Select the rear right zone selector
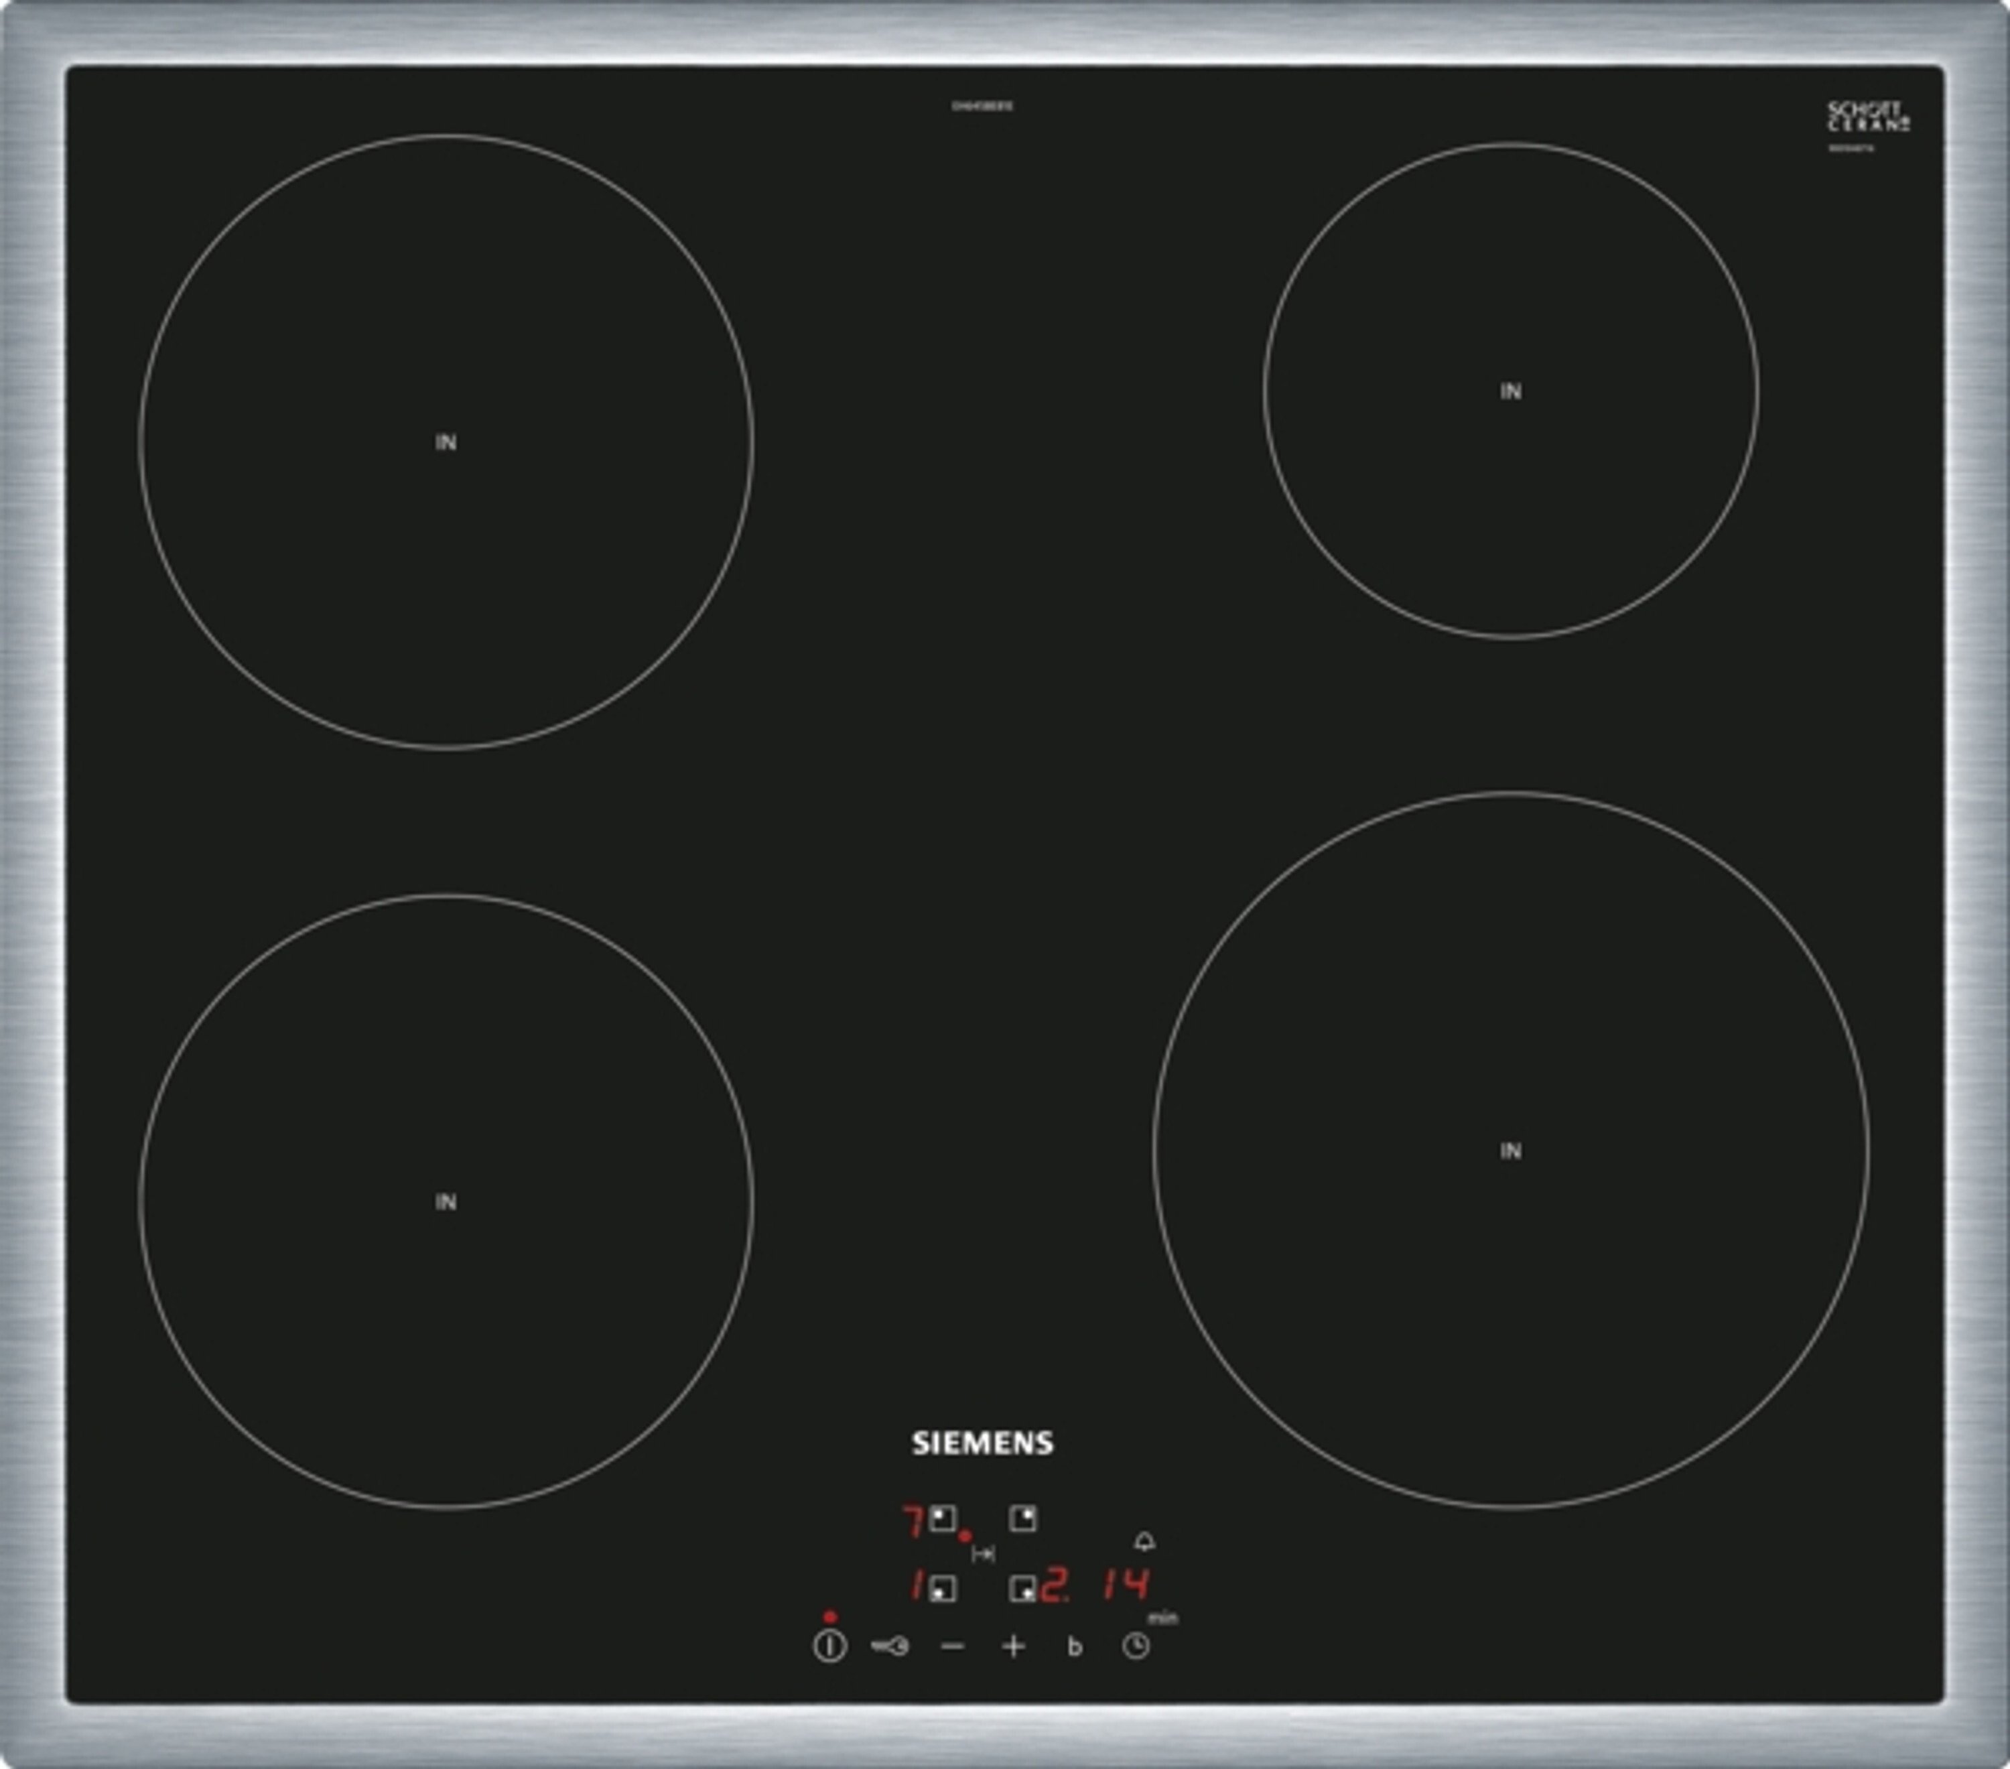This screenshot has width=2010, height=1769. coord(1022,1519)
